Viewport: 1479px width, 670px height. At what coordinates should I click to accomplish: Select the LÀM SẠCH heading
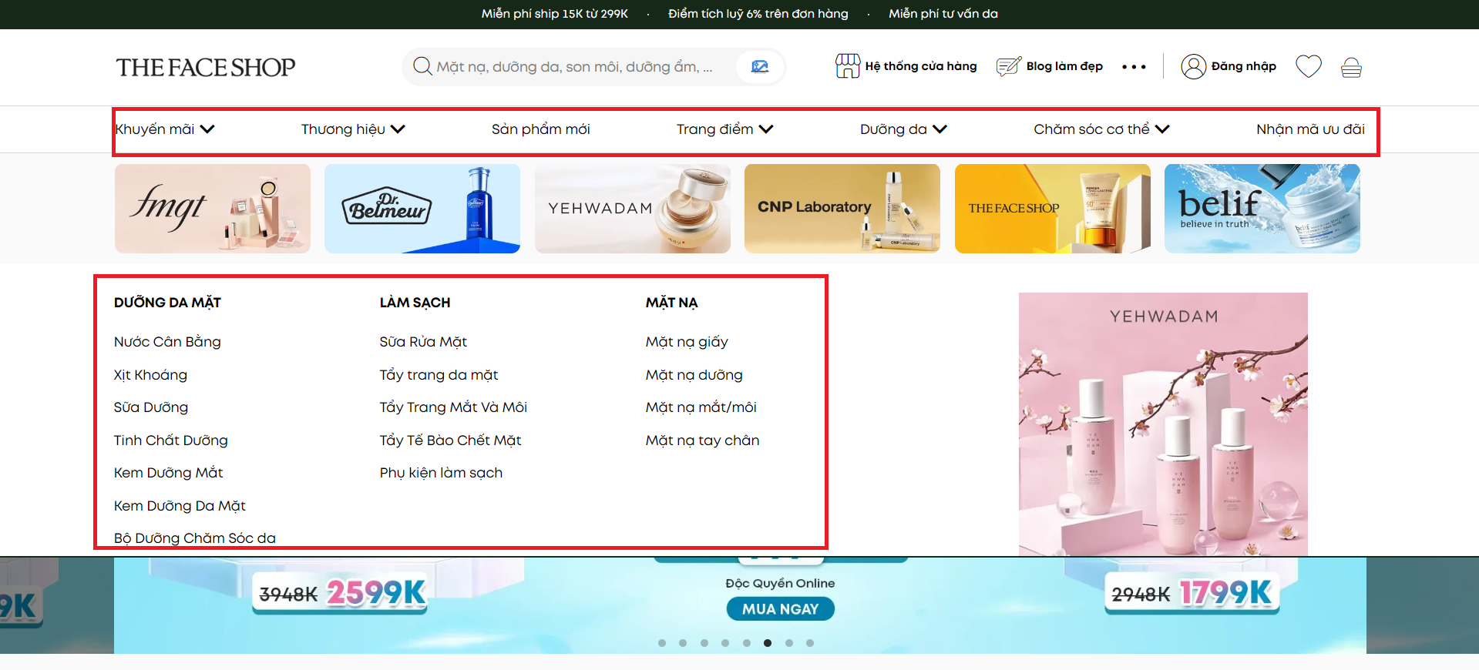415,303
